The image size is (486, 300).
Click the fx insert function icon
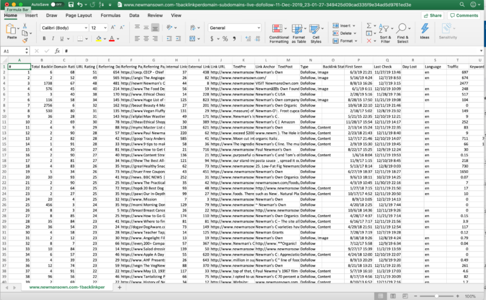pyautogui.click(x=57, y=51)
